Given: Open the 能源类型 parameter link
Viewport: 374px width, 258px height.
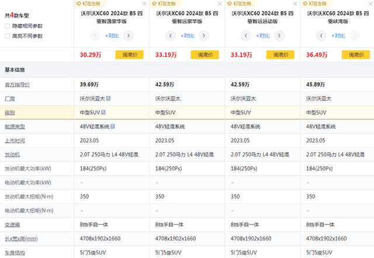Looking at the screenshot, I should [x=15, y=126].
